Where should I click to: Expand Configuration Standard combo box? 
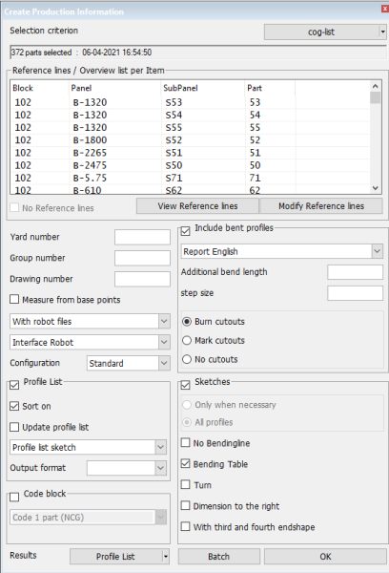164,363
